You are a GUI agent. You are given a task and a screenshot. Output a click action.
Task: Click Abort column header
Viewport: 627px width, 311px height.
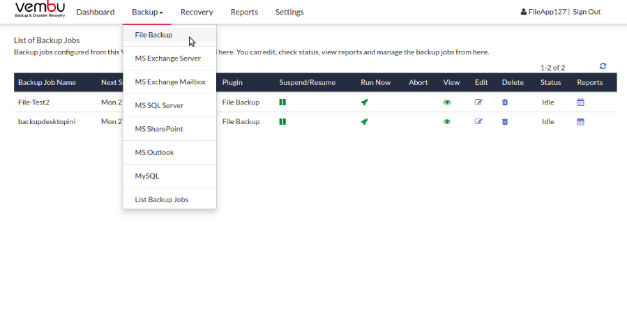coord(418,82)
